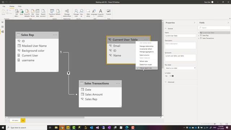
Task: Switch to Model view in sidebar
Action: pyautogui.click(x=3, y=32)
